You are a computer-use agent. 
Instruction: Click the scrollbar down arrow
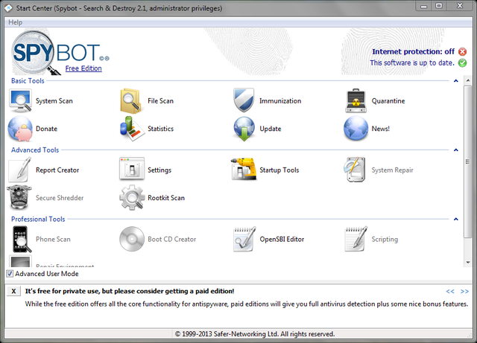tap(468, 263)
